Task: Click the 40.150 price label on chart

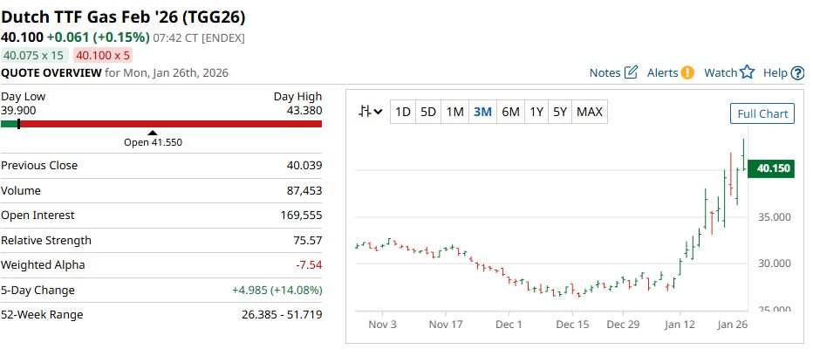Action: click(x=774, y=168)
